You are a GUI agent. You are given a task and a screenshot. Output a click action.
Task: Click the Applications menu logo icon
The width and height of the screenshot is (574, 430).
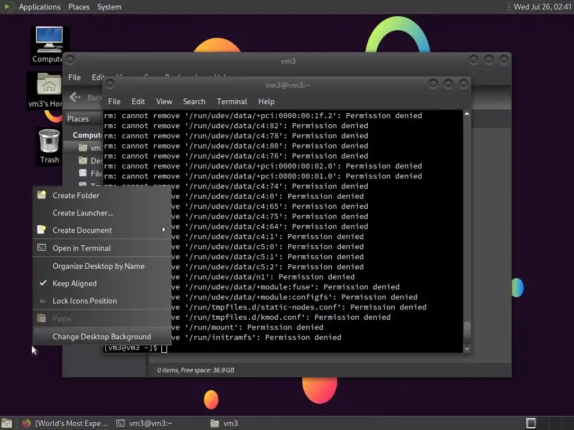pos(9,7)
